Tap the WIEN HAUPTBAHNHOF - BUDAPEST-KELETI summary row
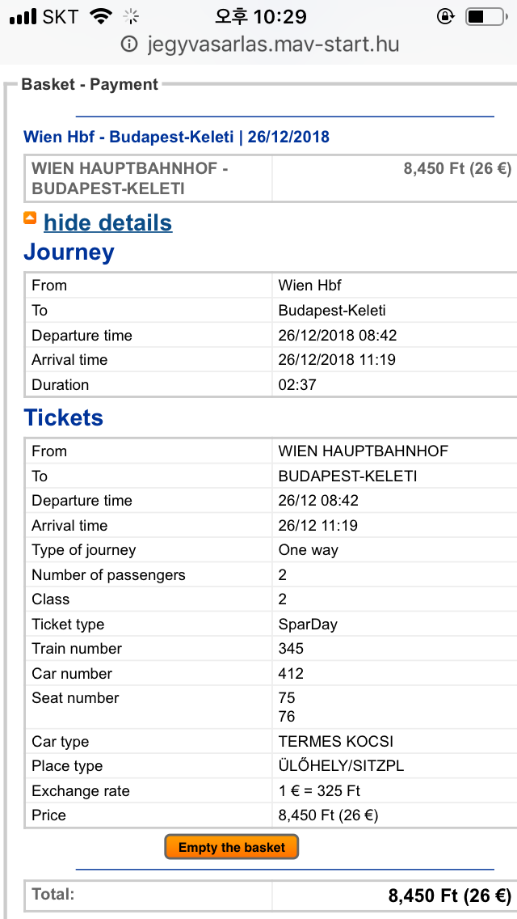This screenshot has height=919, width=517. (x=270, y=179)
